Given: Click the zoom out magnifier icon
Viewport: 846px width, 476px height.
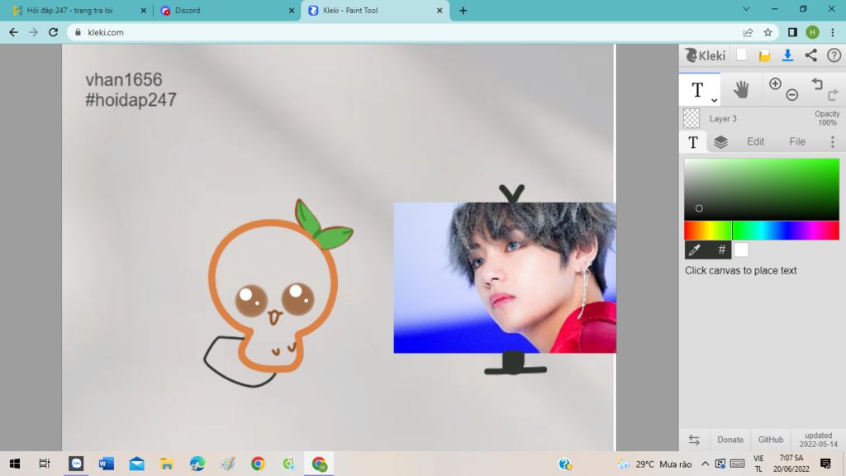Looking at the screenshot, I should point(791,95).
